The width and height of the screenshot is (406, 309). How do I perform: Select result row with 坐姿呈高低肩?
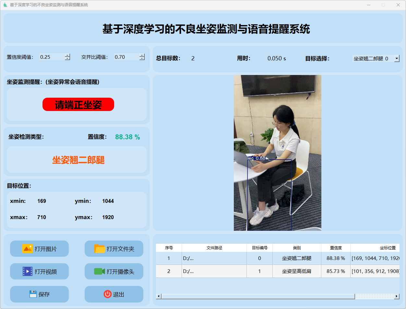296,271
